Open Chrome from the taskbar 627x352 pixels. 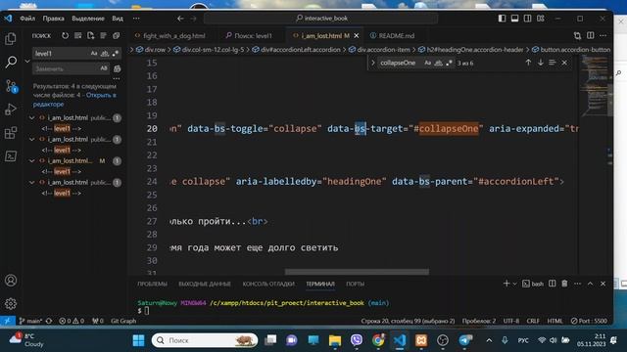point(378,340)
